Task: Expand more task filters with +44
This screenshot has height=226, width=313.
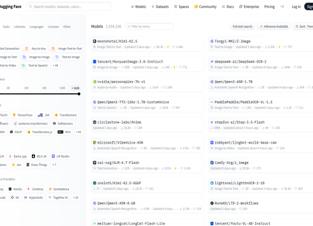Action: click(x=55, y=65)
